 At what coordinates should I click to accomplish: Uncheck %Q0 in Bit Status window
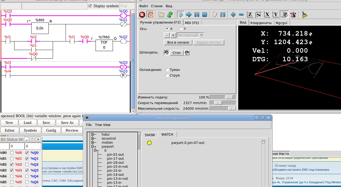(27, 153)
